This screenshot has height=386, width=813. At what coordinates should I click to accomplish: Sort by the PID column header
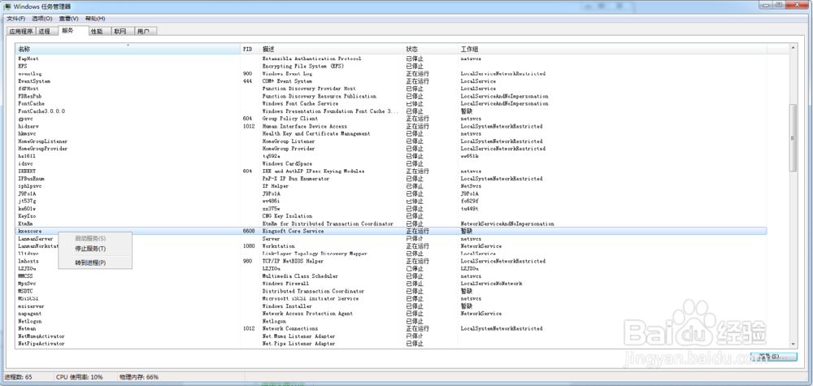click(x=250, y=50)
